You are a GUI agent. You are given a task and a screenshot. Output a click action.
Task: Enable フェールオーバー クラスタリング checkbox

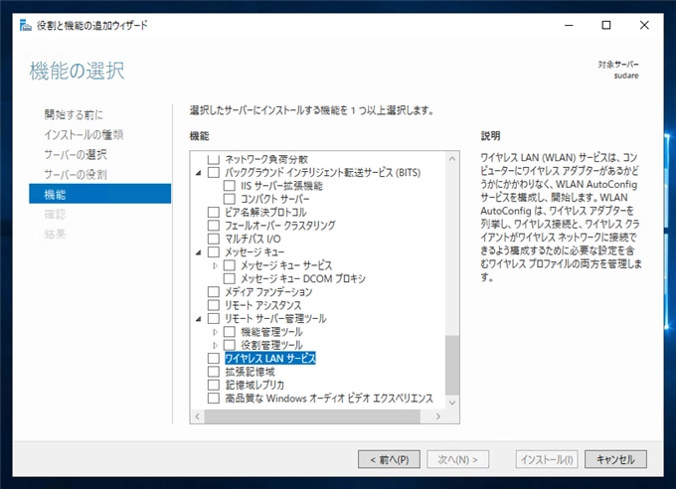(x=214, y=226)
